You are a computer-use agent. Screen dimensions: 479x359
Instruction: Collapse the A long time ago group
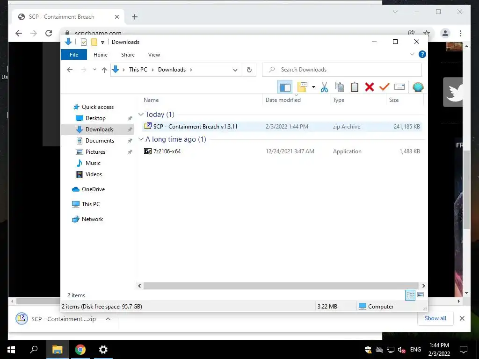(141, 139)
